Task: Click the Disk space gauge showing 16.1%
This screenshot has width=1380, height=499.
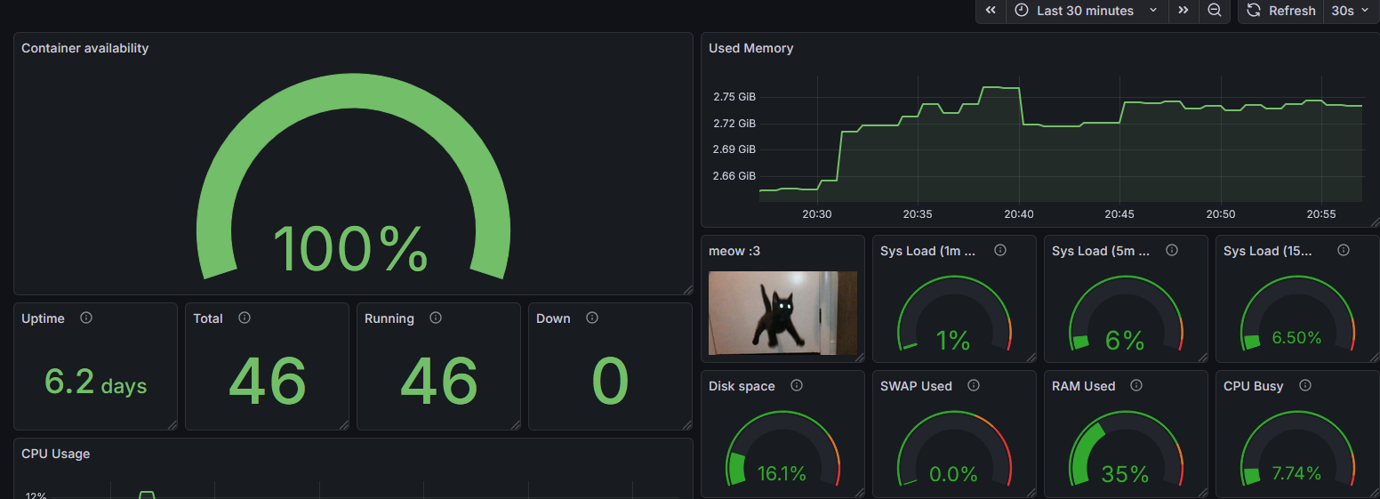Action: pyautogui.click(x=782, y=450)
